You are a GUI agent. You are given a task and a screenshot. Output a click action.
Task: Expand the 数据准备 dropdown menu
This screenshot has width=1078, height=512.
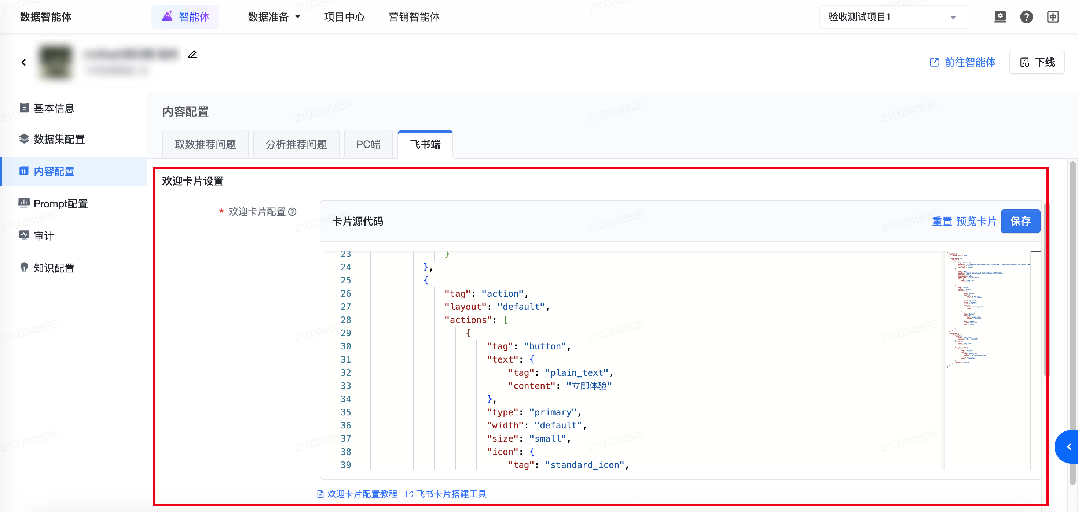(274, 17)
